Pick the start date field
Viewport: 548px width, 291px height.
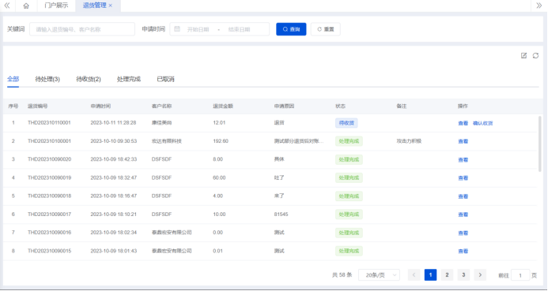coord(198,29)
